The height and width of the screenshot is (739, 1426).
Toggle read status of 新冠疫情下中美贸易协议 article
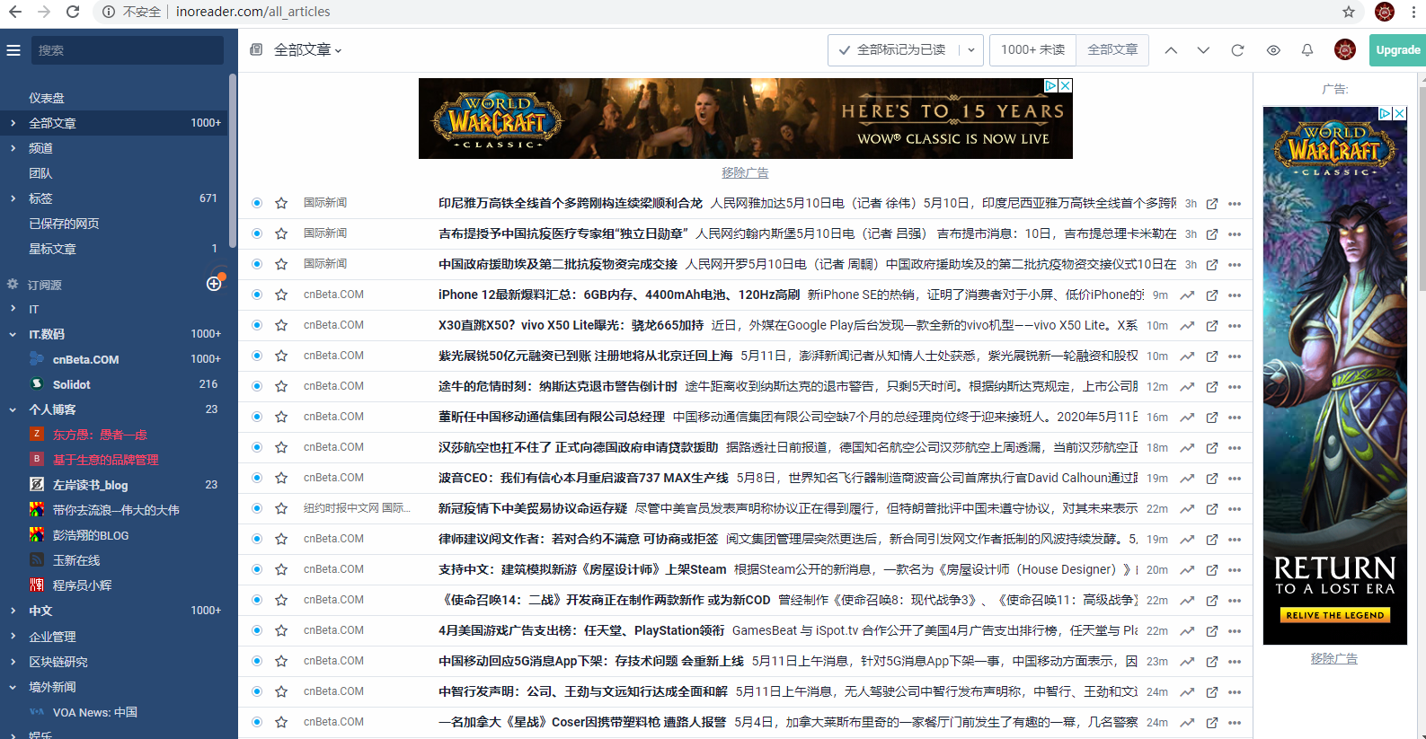coord(257,508)
